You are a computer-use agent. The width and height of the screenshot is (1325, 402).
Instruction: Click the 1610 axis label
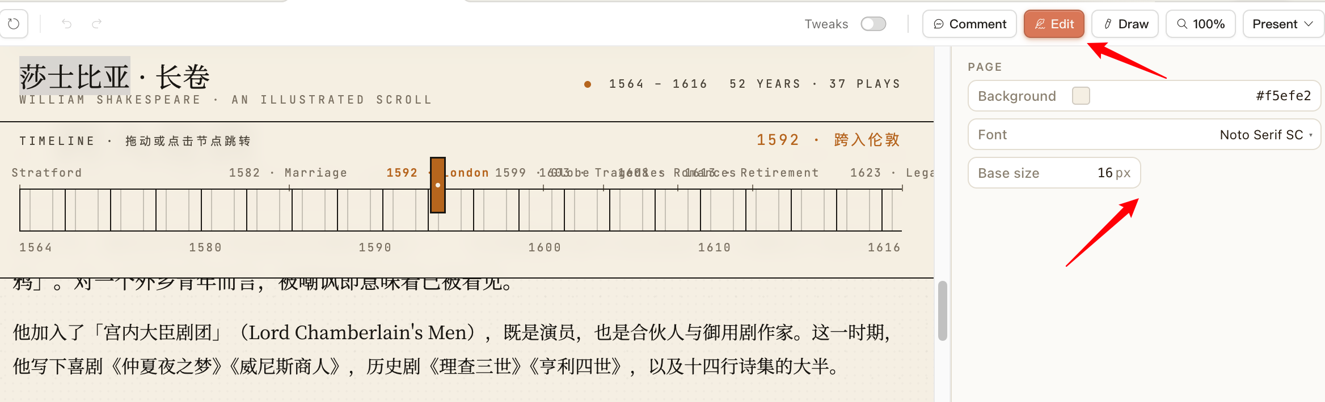[x=714, y=247]
